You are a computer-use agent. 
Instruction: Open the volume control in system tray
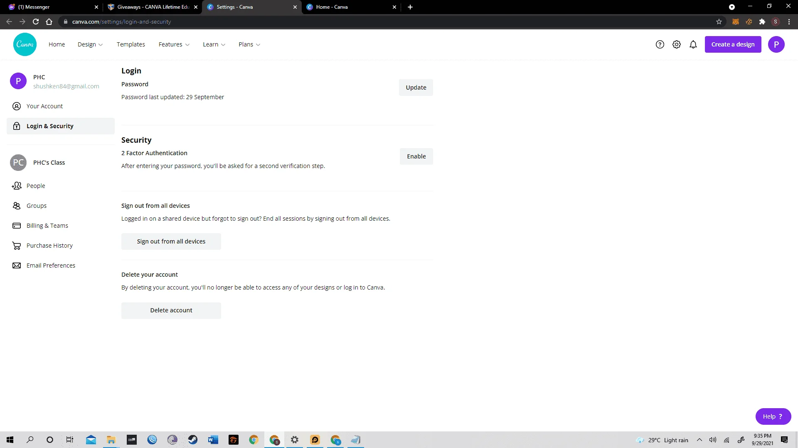point(713,440)
